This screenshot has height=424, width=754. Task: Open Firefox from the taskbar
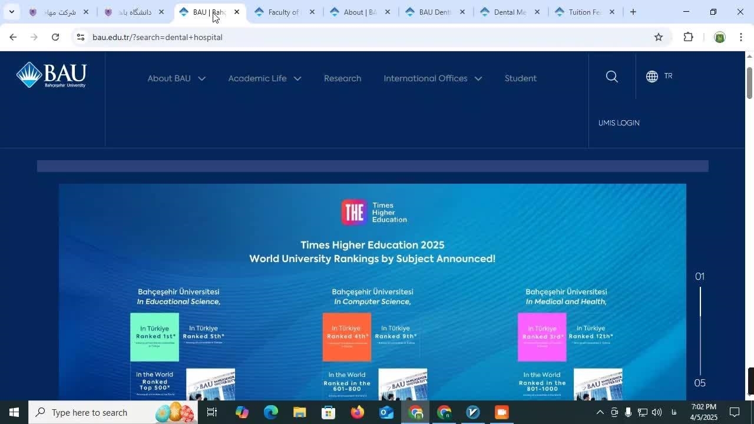tap(357, 412)
